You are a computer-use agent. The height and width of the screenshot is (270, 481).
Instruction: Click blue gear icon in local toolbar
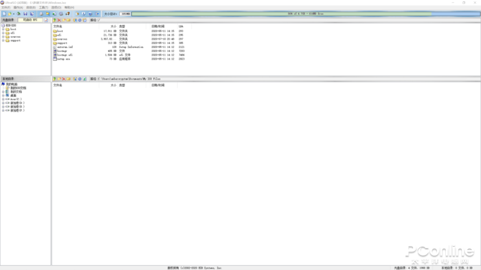(x=80, y=79)
